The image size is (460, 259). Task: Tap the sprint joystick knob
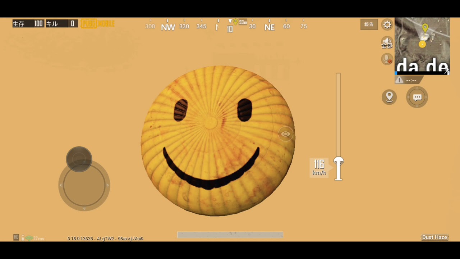[x=79, y=159]
